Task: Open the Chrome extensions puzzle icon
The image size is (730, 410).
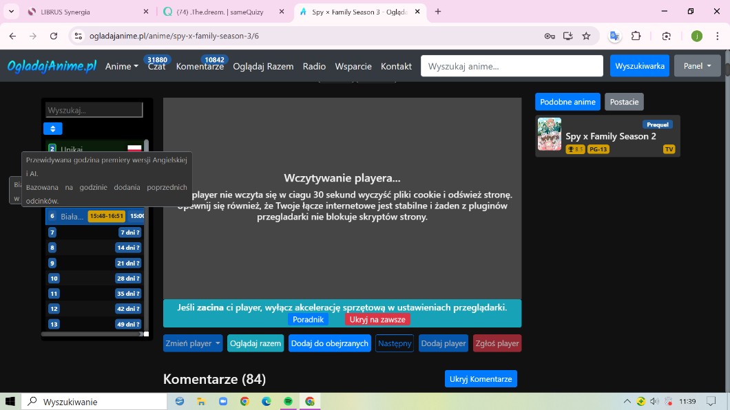Action: (636, 36)
